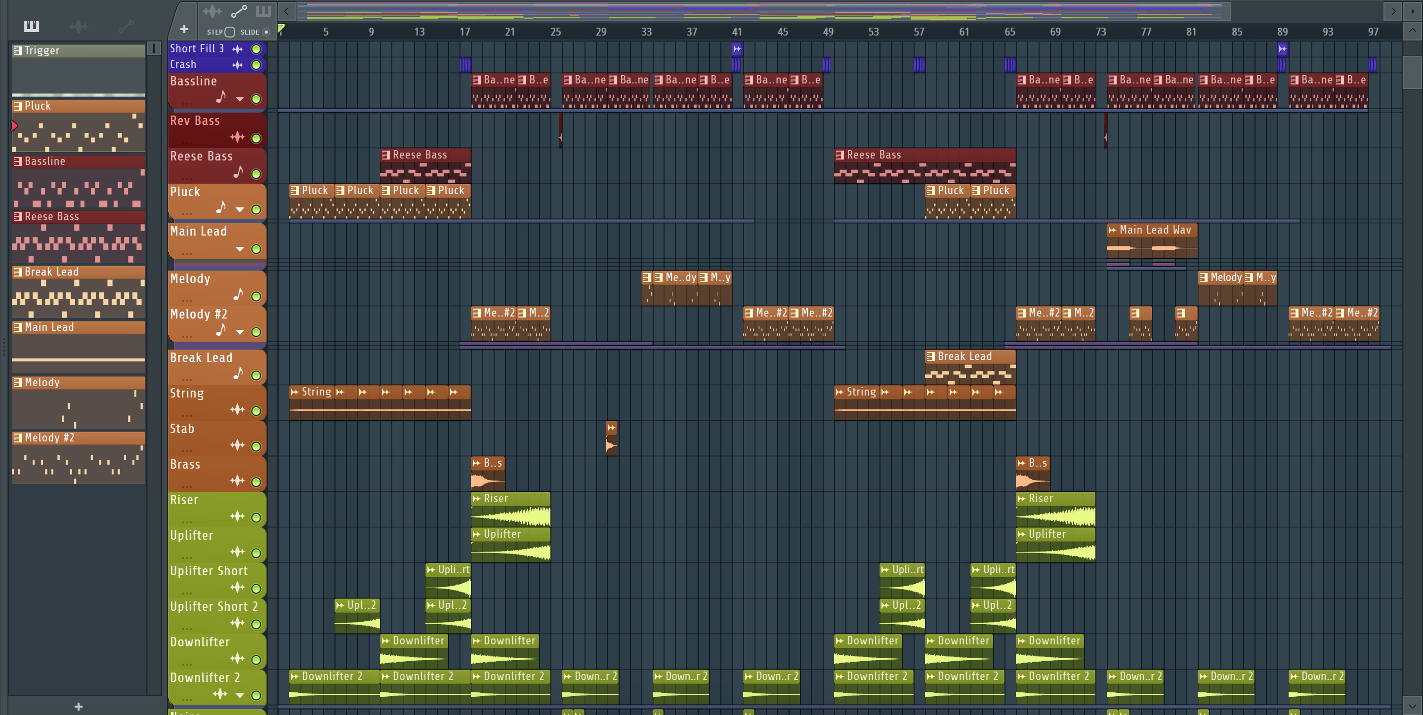The image size is (1423, 715).
Task: Toggle the Riser track's green mute light
Action: point(256,517)
